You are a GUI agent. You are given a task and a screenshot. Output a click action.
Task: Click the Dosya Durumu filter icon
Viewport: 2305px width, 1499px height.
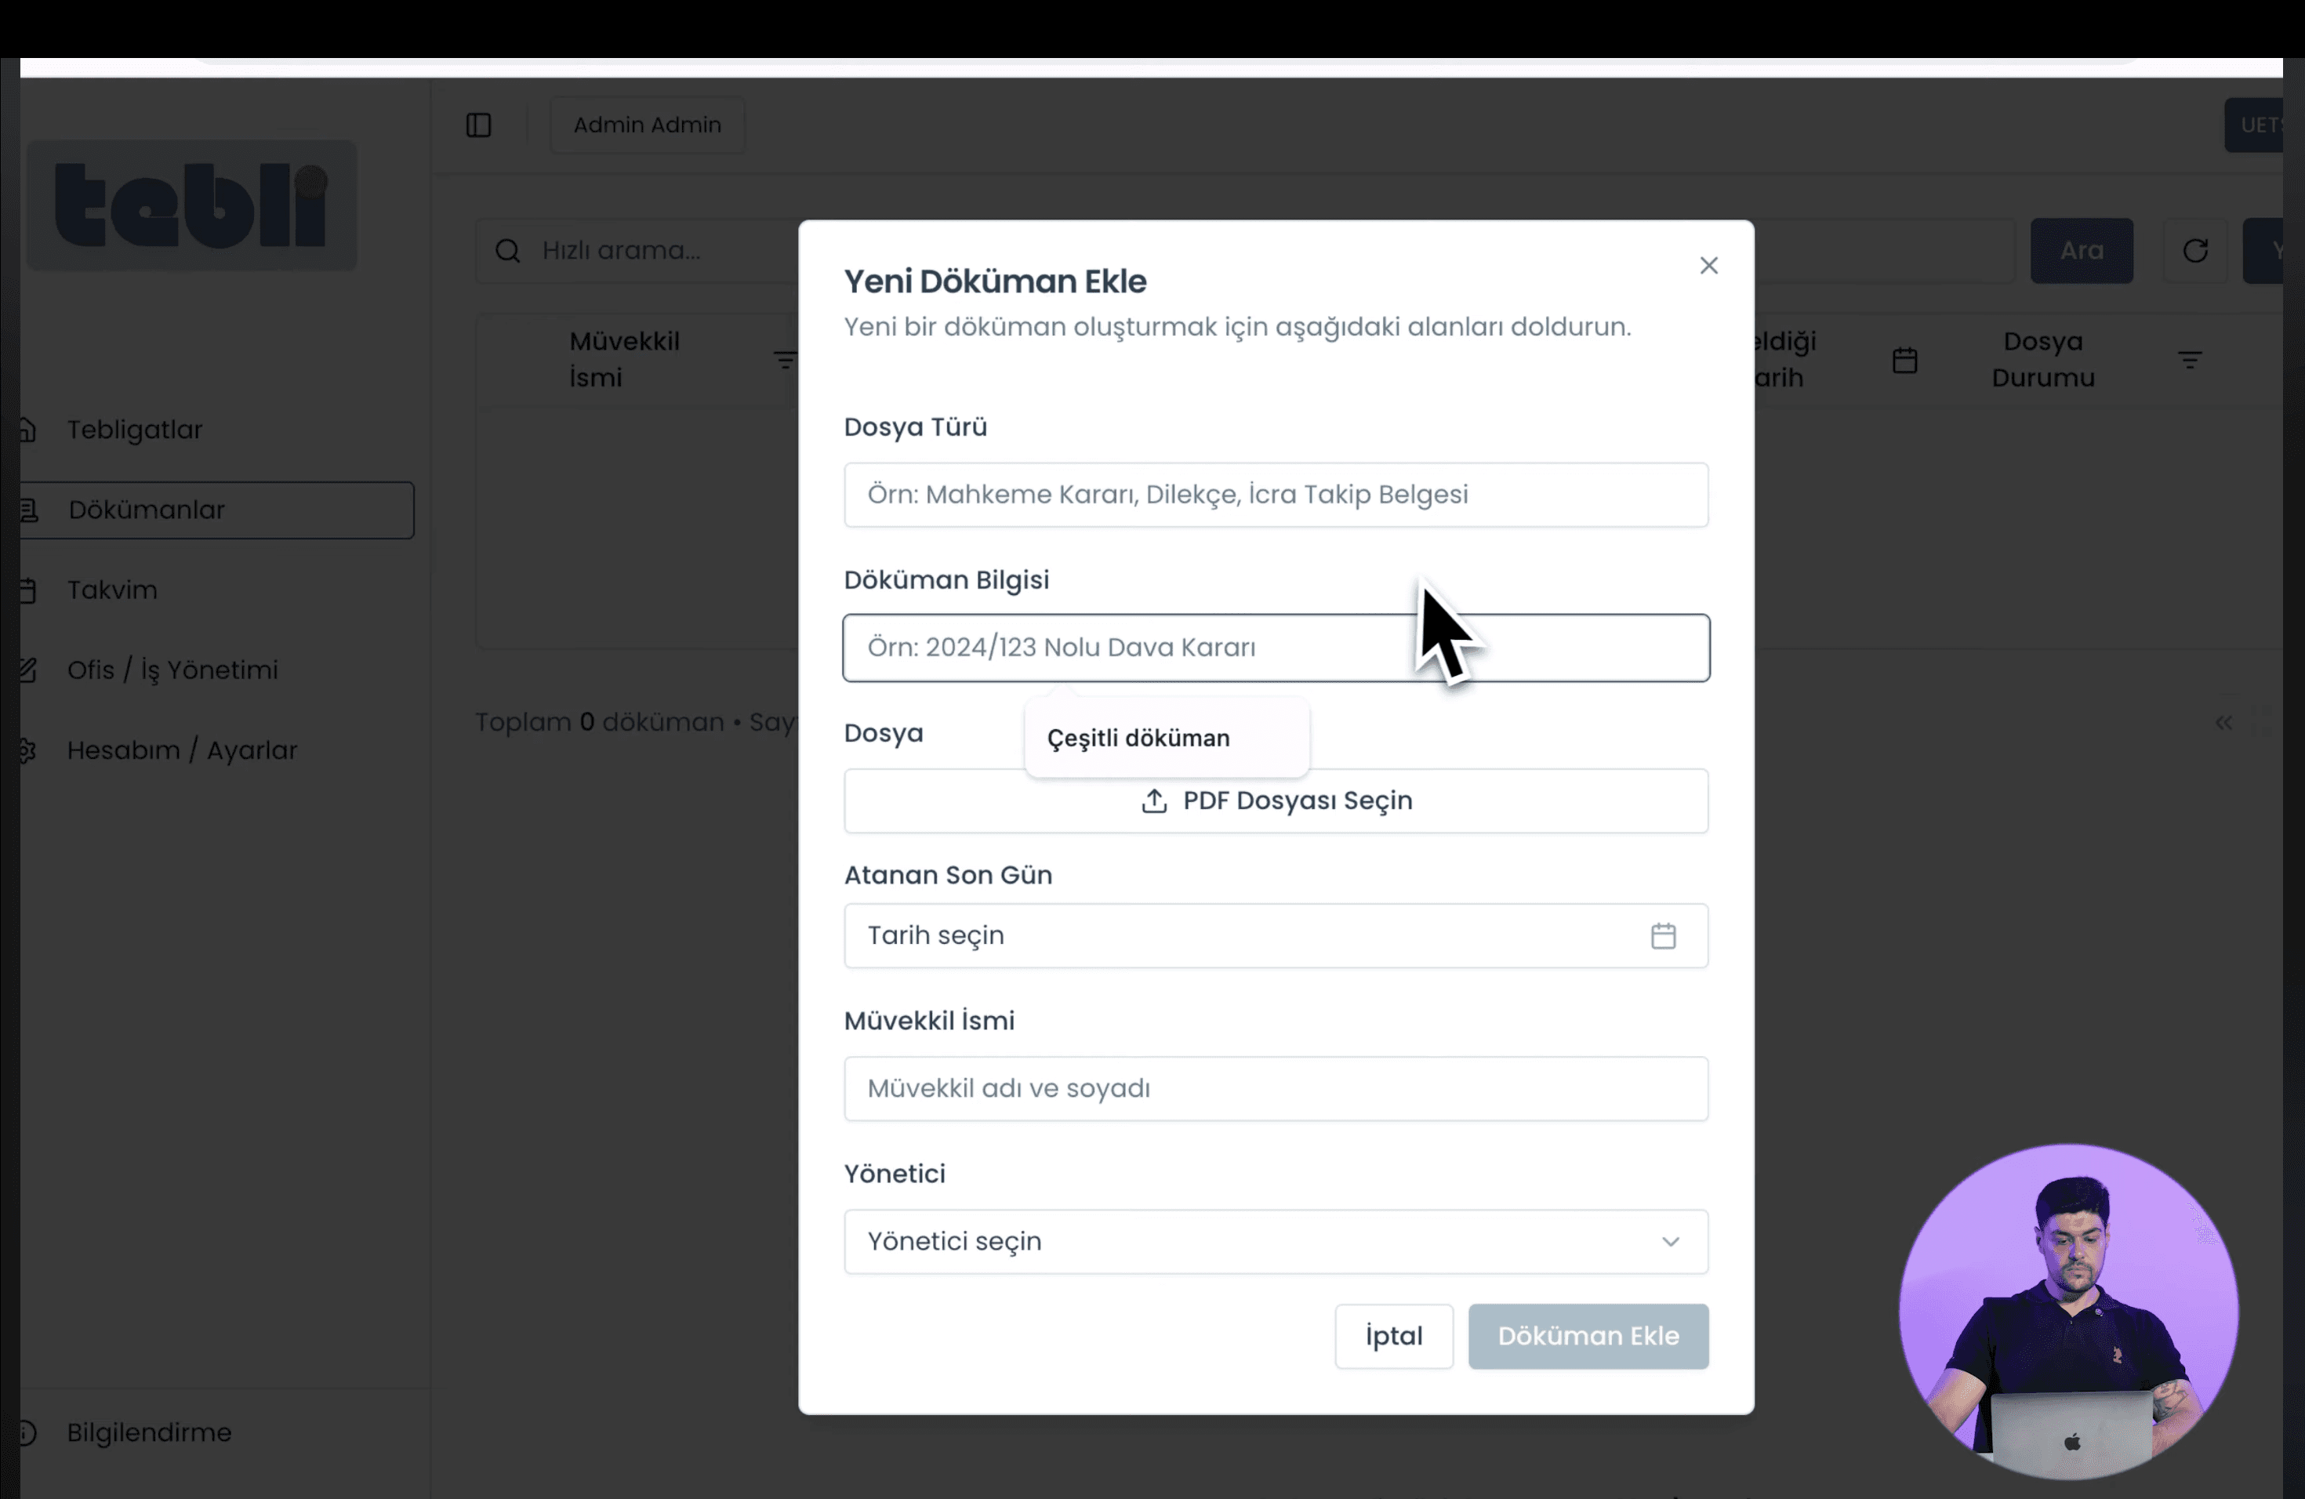coord(2190,360)
